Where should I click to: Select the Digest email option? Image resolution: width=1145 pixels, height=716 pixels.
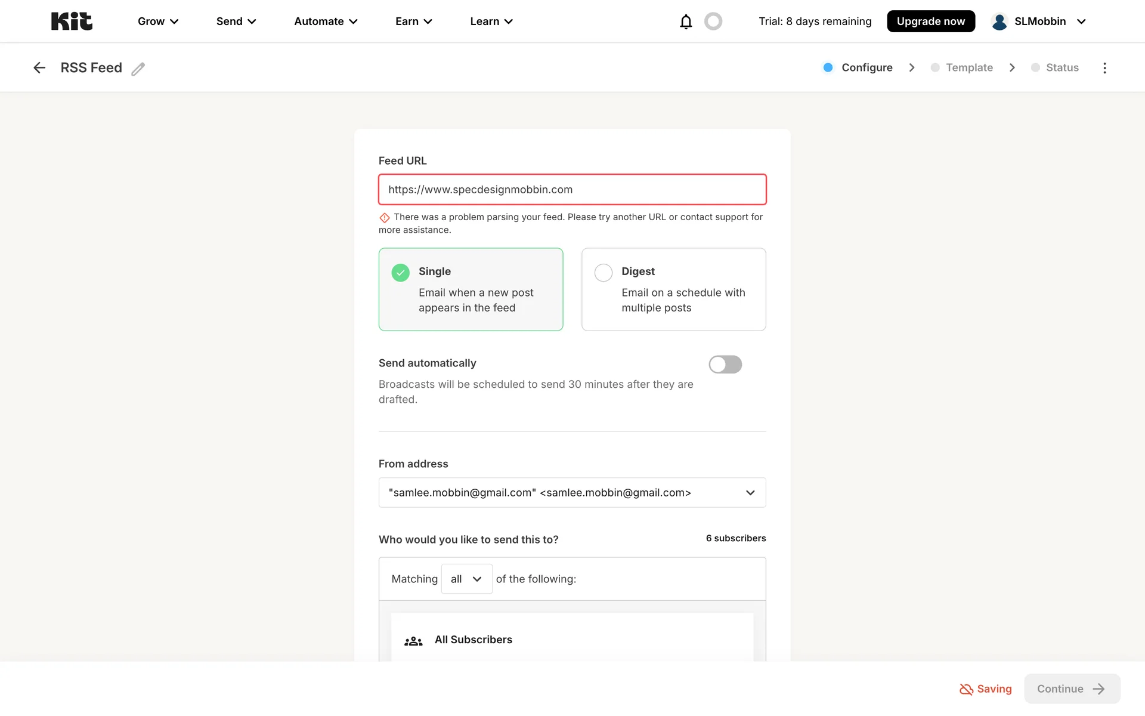[x=673, y=289]
